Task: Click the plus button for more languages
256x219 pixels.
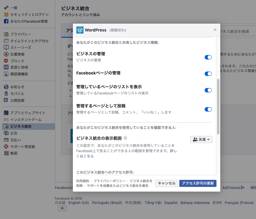Action: coord(62,208)
